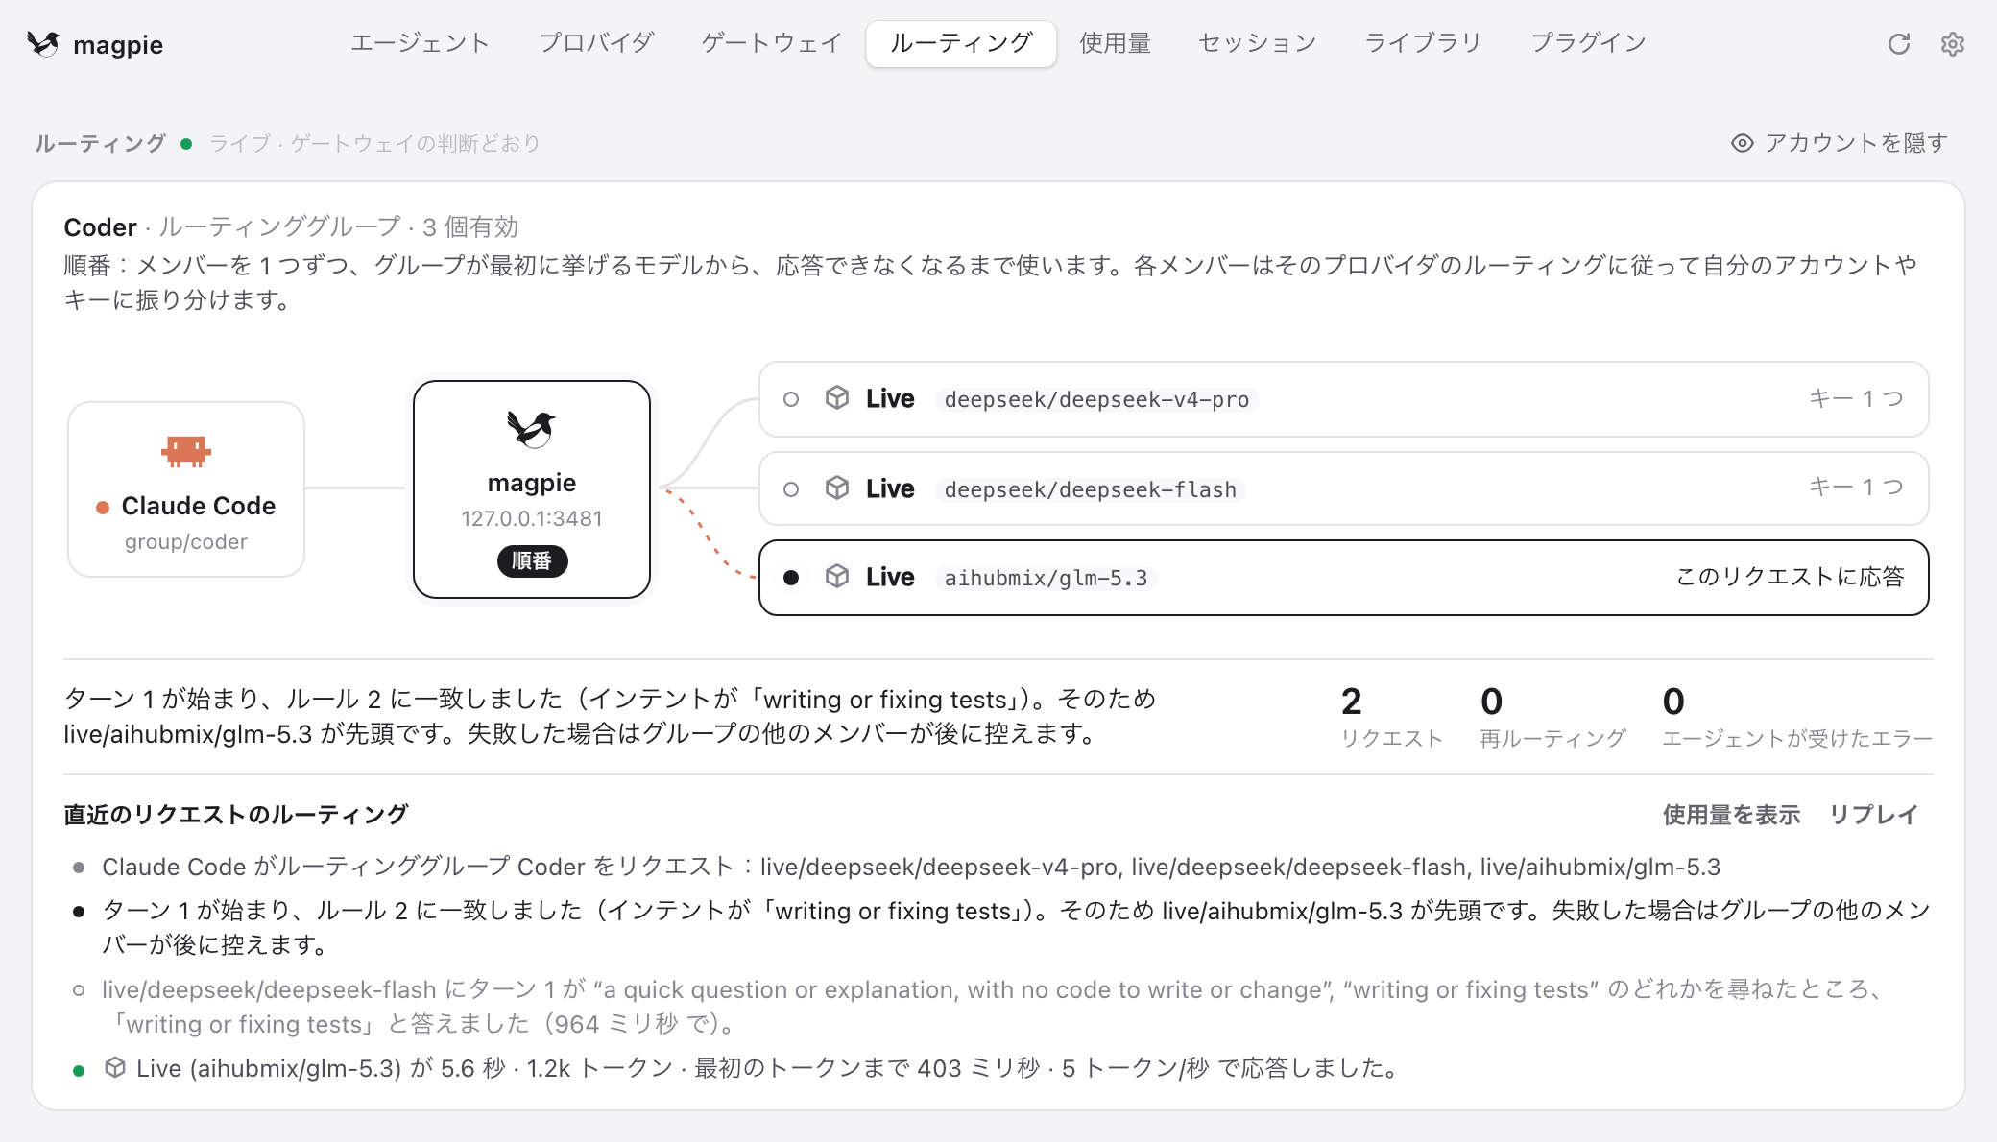Click the cube icon in the last log line
This screenshot has width=1997, height=1142.
[115, 1067]
